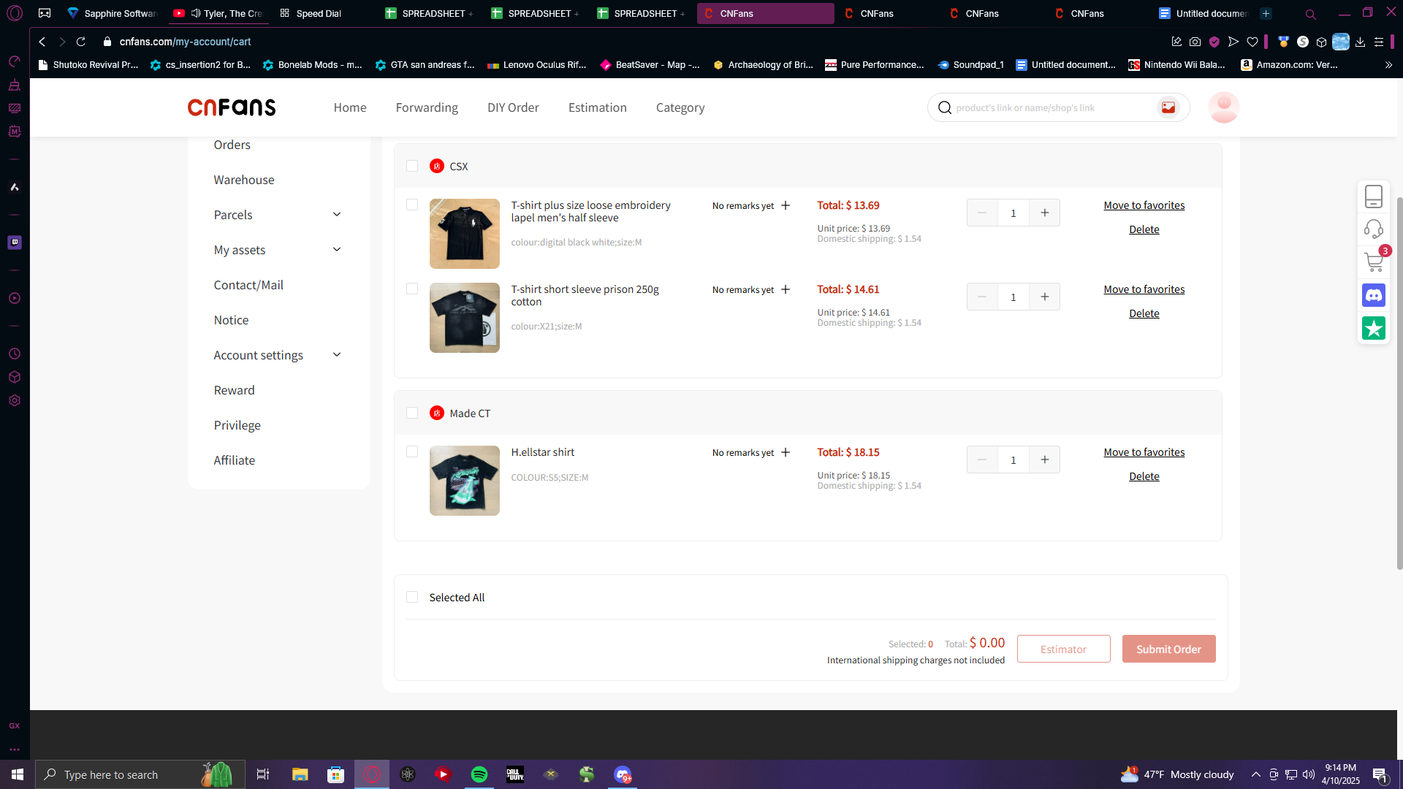Expand the Parcels menu
Image resolution: width=1403 pixels, height=789 pixels.
[337, 215]
